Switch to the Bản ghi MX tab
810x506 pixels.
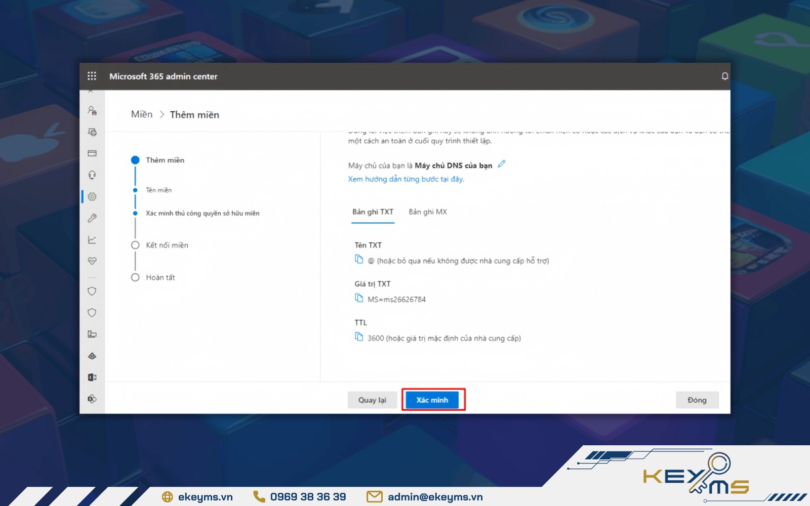click(x=428, y=212)
